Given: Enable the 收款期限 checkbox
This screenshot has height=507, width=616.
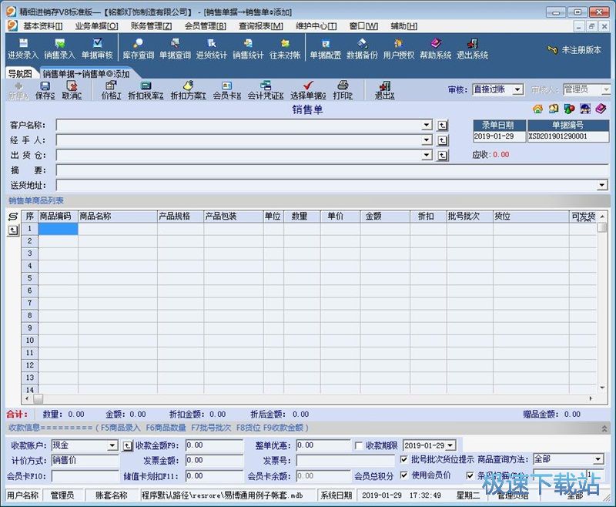Looking at the screenshot, I should click(358, 444).
